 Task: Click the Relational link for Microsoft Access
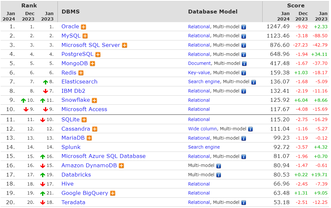[199, 109]
